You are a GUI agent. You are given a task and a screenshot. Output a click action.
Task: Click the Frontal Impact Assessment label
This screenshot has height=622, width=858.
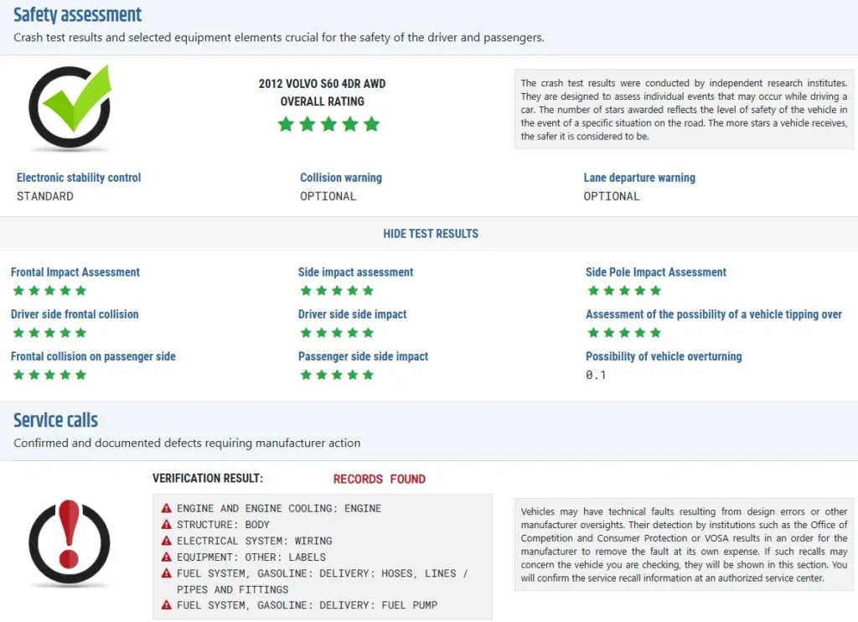75,272
